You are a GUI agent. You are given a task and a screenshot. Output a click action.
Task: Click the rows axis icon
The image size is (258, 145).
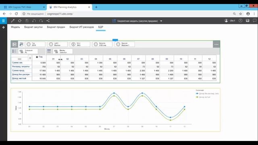14,51
